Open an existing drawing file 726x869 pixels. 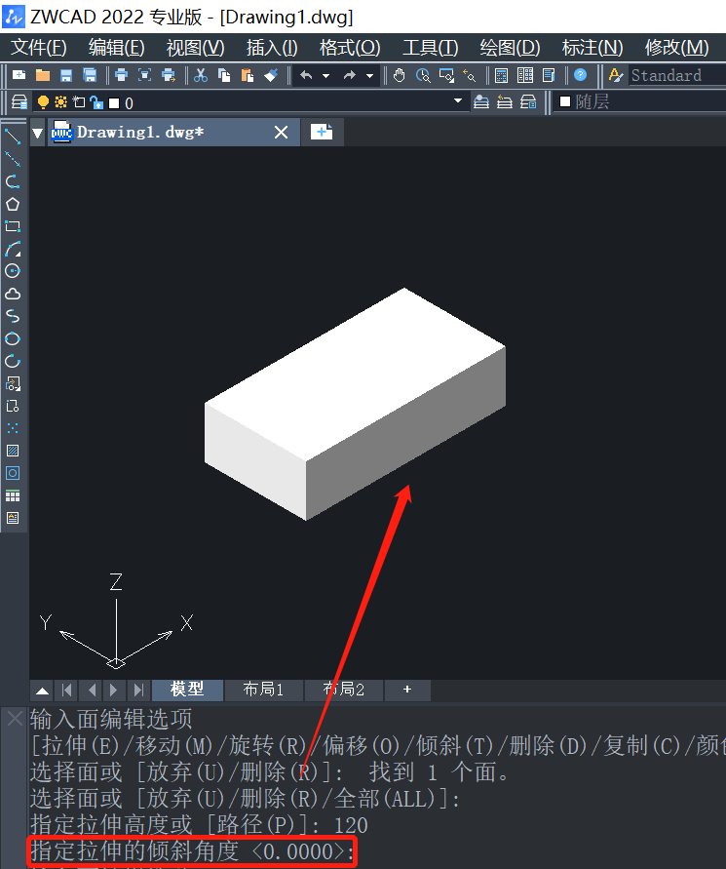[x=43, y=75]
